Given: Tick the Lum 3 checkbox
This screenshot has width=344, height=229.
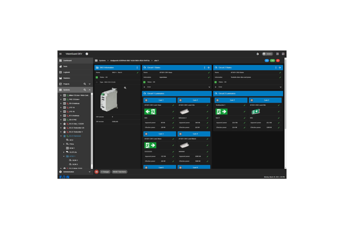Looking at the screenshot, I should pos(146,134).
